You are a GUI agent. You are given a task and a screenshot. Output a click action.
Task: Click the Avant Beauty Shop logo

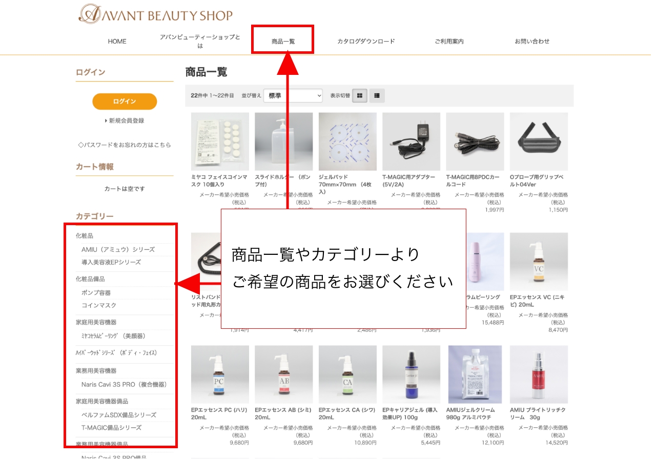click(x=155, y=14)
